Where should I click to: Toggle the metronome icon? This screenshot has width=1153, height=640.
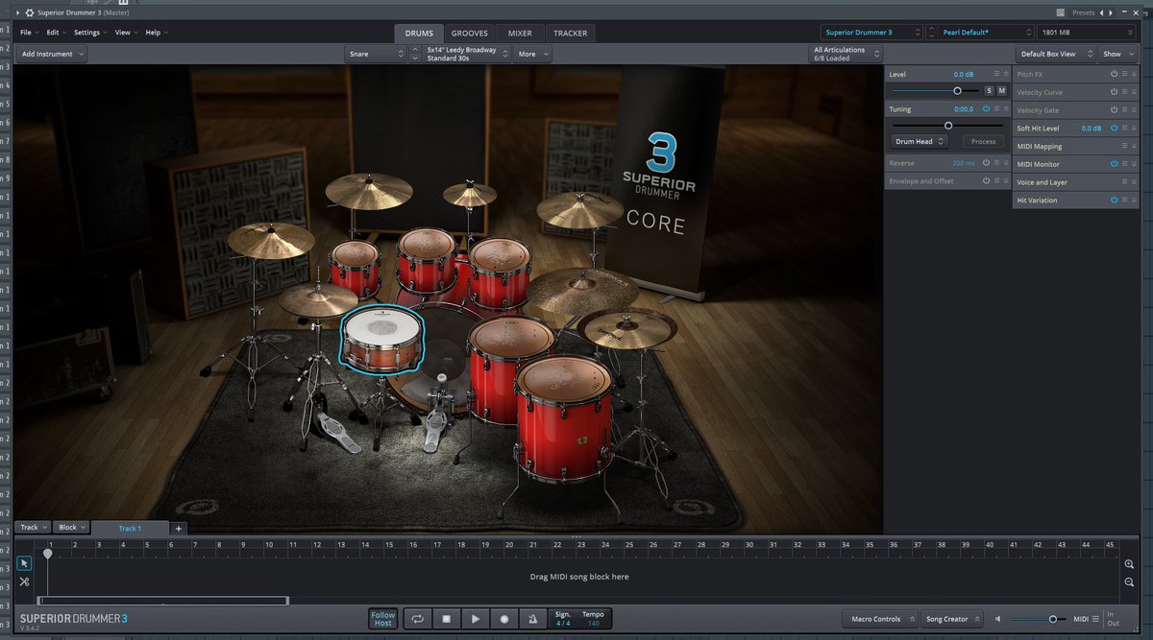pyautogui.click(x=532, y=619)
